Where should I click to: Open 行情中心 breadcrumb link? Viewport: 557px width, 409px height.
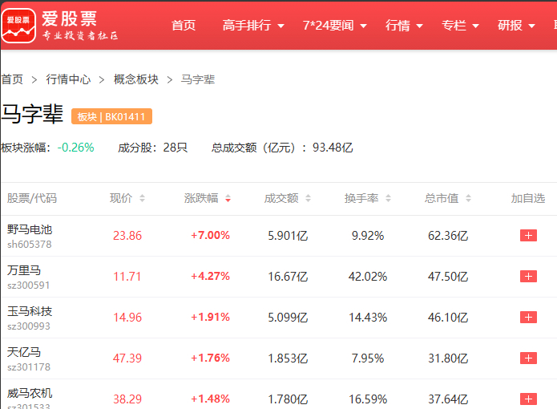tap(68, 79)
